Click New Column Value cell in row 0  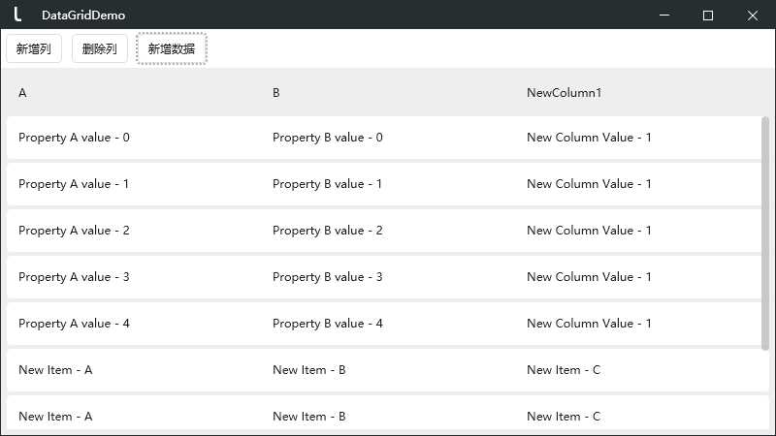638,138
